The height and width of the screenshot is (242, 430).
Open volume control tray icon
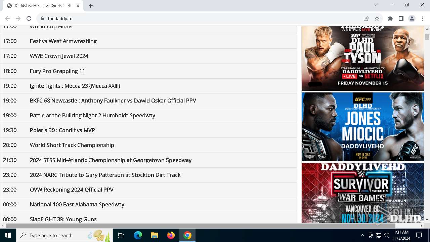[386, 235]
